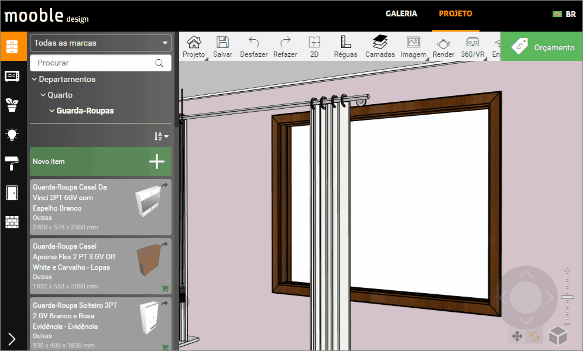Click Desfazer to undo
This screenshot has height=351, width=583.
[x=254, y=46]
